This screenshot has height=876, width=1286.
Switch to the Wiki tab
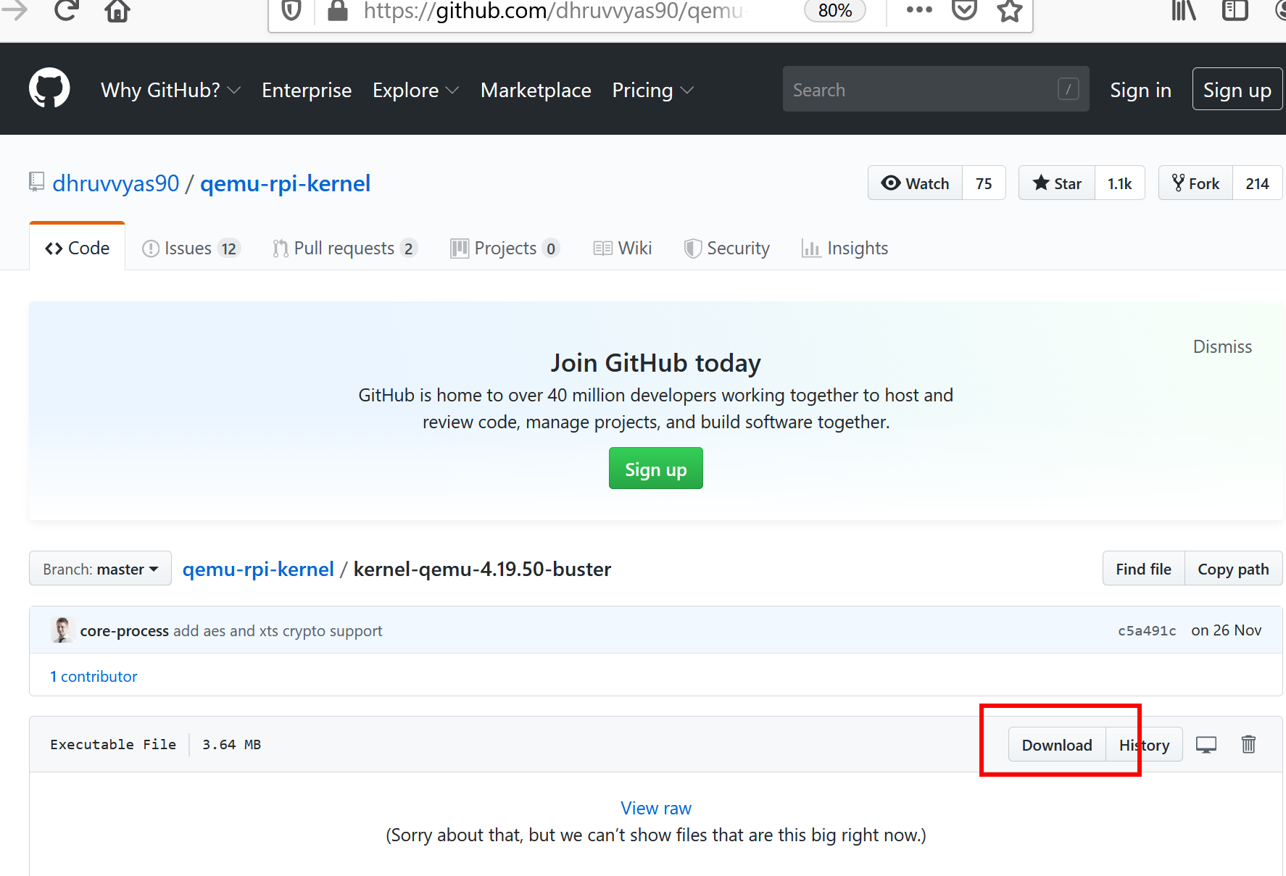[x=622, y=249]
